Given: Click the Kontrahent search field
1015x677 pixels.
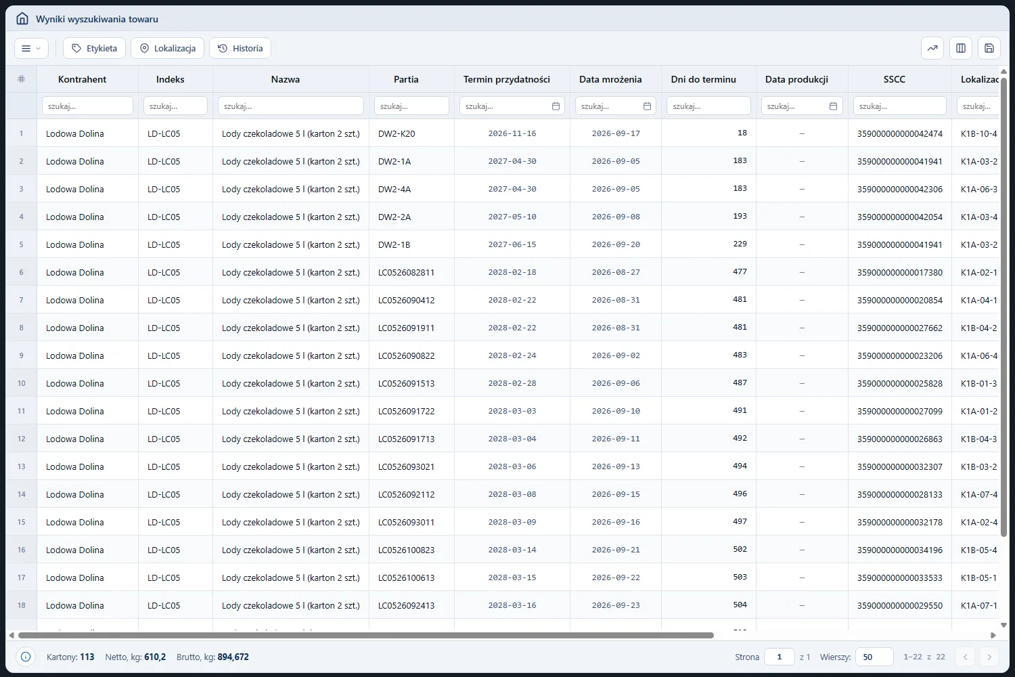Looking at the screenshot, I should (x=87, y=106).
